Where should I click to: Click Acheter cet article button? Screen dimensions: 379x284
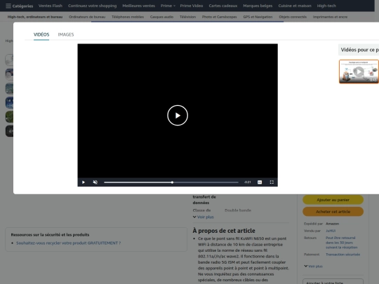tap(333, 212)
